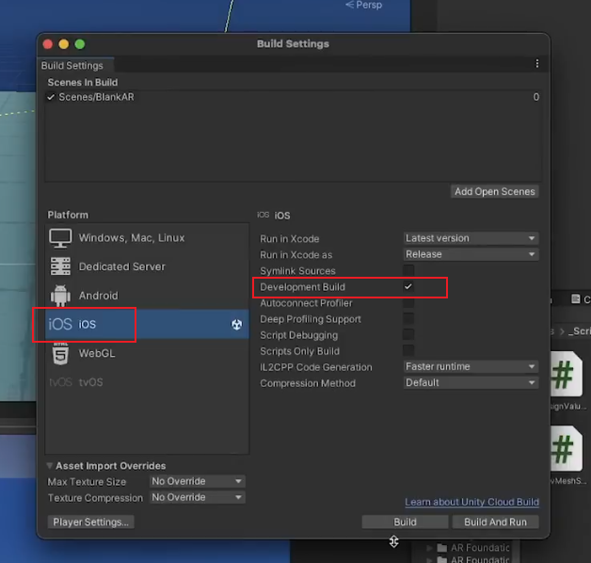Disable the Development Build checkbox
Viewport: 591px width, 563px height.
coord(408,287)
